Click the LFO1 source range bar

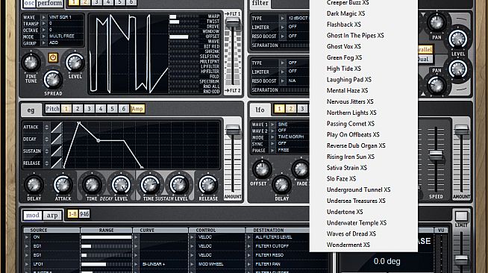[106, 264]
